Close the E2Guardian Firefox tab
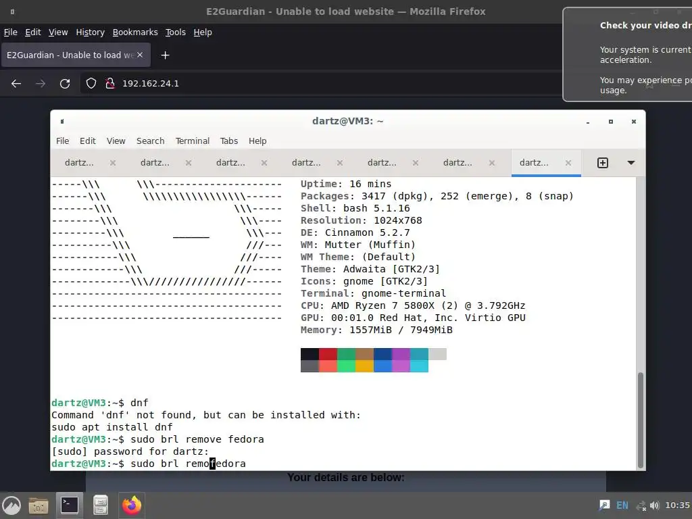The height and width of the screenshot is (519, 692). click(140, 55)
